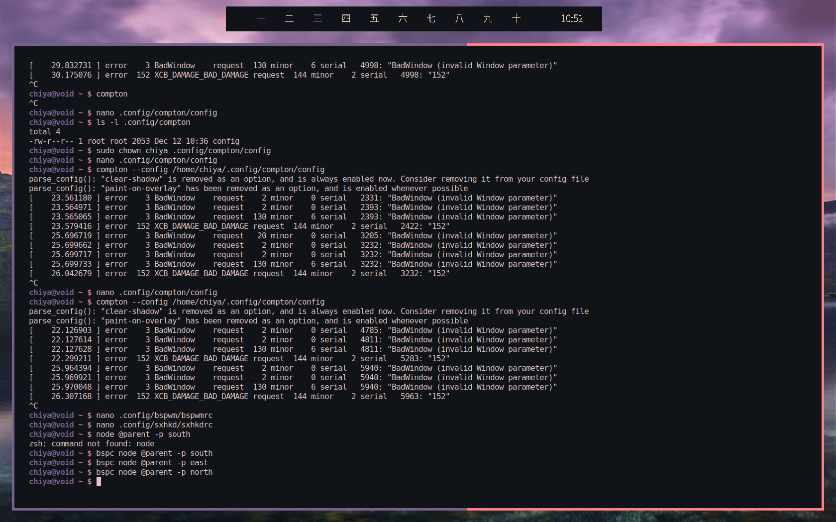
Task: Switch to workspace 八
Action: pos(459,18)
